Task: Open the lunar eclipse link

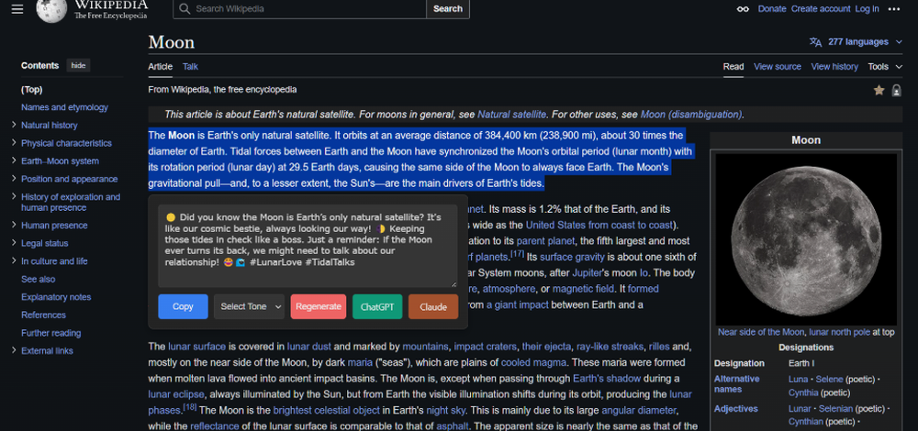Action: pyautogui.click(x=176, y=394)
